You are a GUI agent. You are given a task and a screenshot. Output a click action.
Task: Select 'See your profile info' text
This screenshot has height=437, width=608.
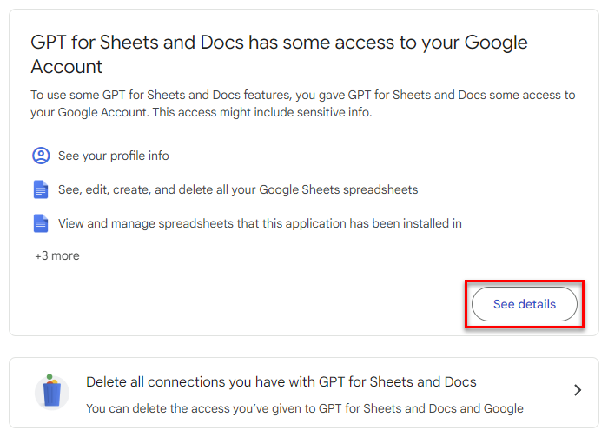click(x=114, y=156)
